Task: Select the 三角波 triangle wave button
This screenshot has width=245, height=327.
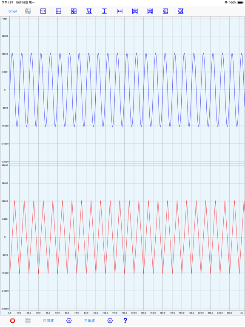Action: (89, 321)
